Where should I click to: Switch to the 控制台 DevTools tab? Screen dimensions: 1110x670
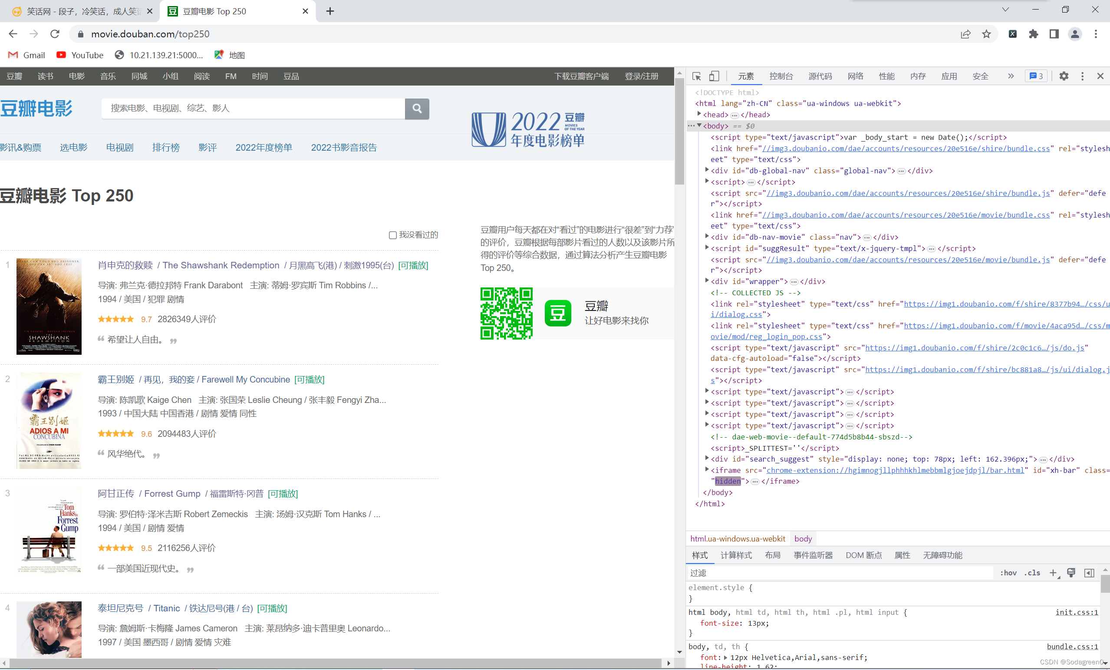click(781, 76)
